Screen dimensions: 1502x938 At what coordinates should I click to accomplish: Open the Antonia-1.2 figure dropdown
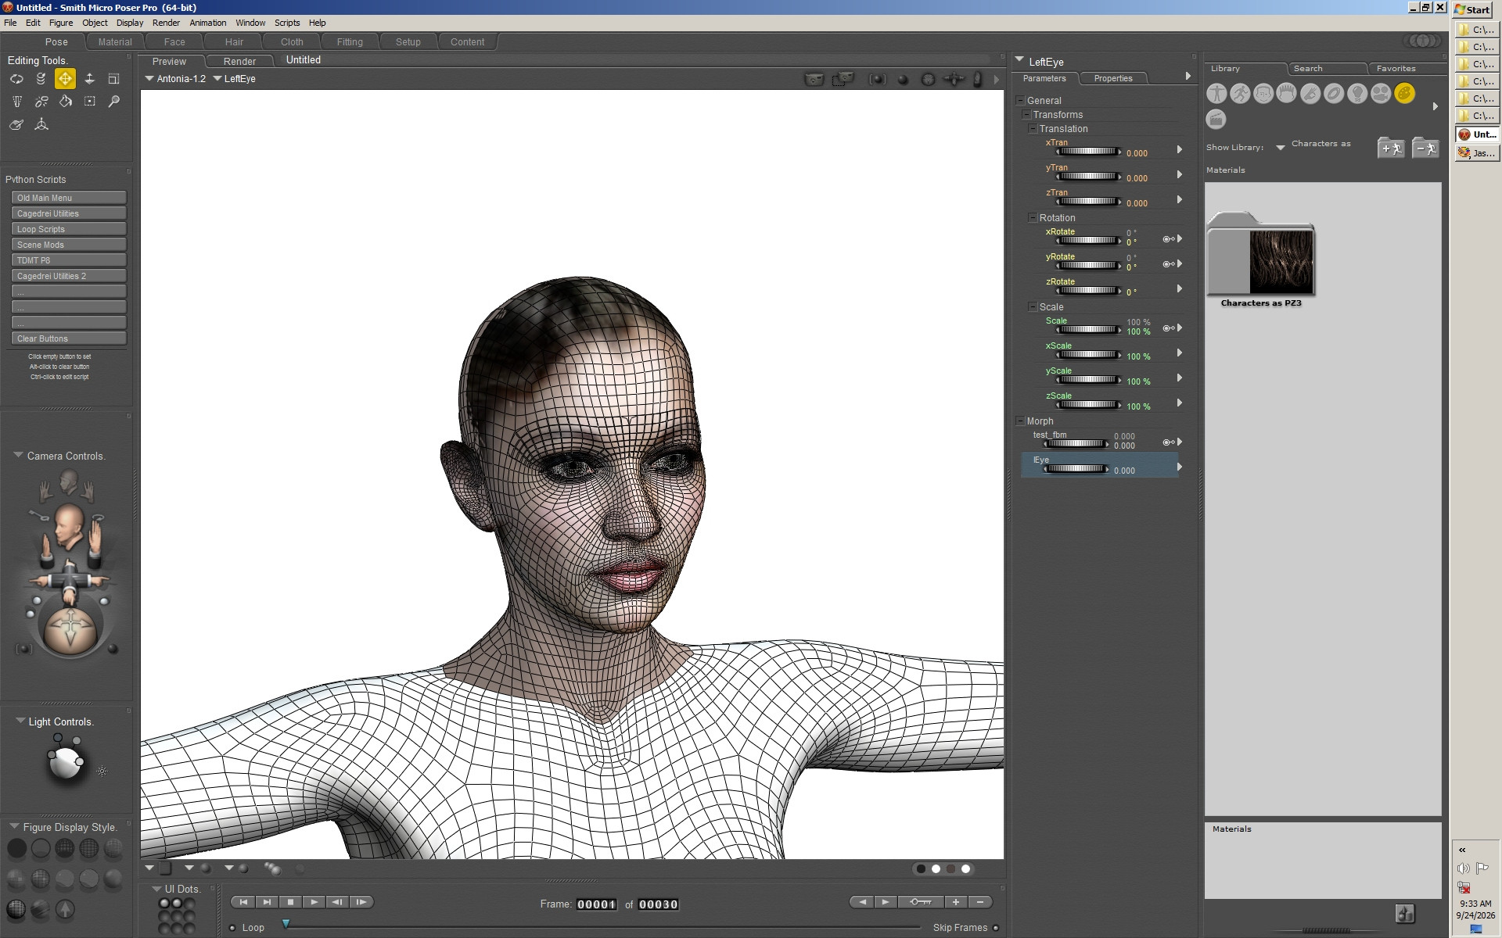coord(175,79)
